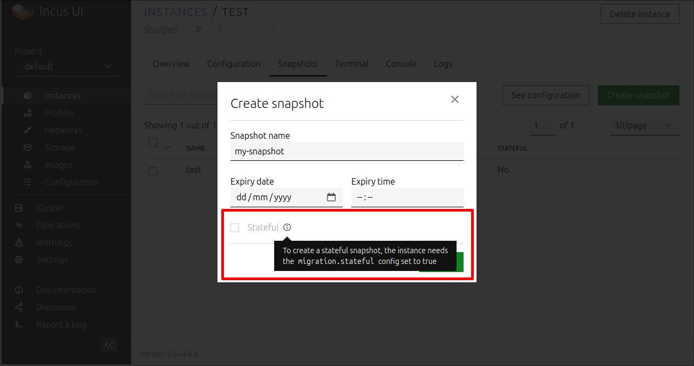Open the expiry date calendar picker
The image size is (694, 366).
pos(331,197)
